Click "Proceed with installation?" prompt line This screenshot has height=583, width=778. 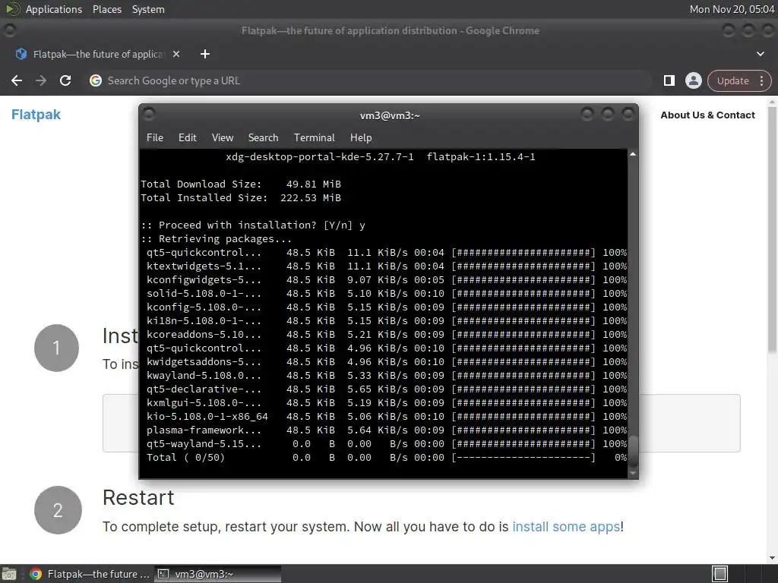coord(253,225)
